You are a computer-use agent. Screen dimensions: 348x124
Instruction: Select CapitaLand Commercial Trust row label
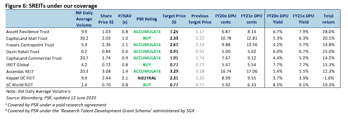(x=34, y=58)
